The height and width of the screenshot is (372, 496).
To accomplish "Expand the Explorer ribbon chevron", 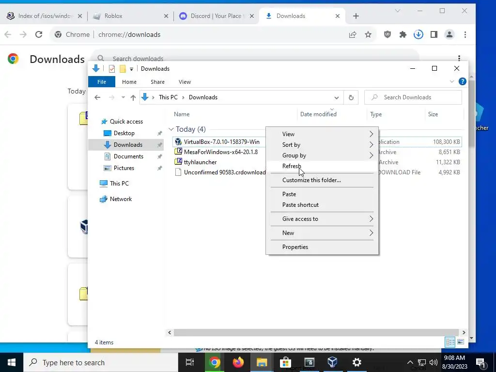I will (x=452, y=81).
